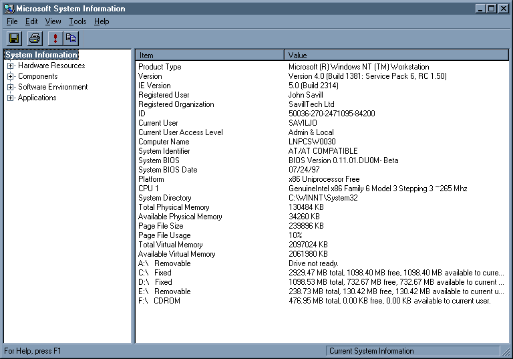This screenshot has width=513, height=359.
Task: Click the value SavillTech Ltd
Action: click(x=311, y=104)
